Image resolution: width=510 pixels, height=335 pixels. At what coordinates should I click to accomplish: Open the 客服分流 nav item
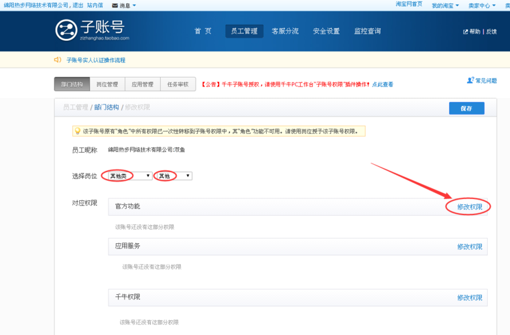(285, 31)
